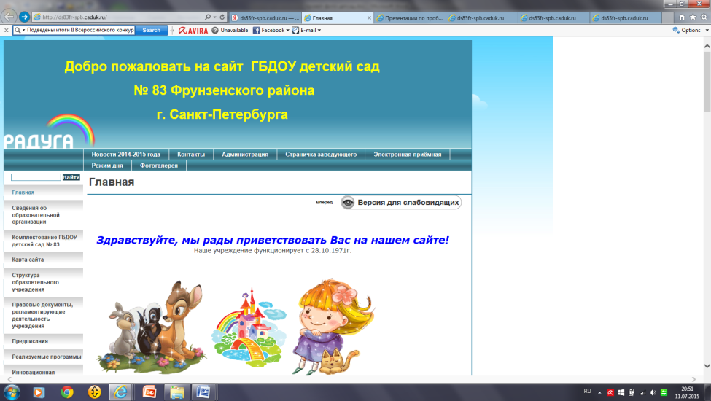Click the green transfer arrows tray icon
Screen dimensions: 711x401
click(x=664, y=393)
